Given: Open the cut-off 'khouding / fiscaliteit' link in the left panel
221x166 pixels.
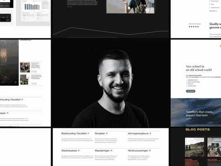Looking at the screenshot, I should click(11, 100).
